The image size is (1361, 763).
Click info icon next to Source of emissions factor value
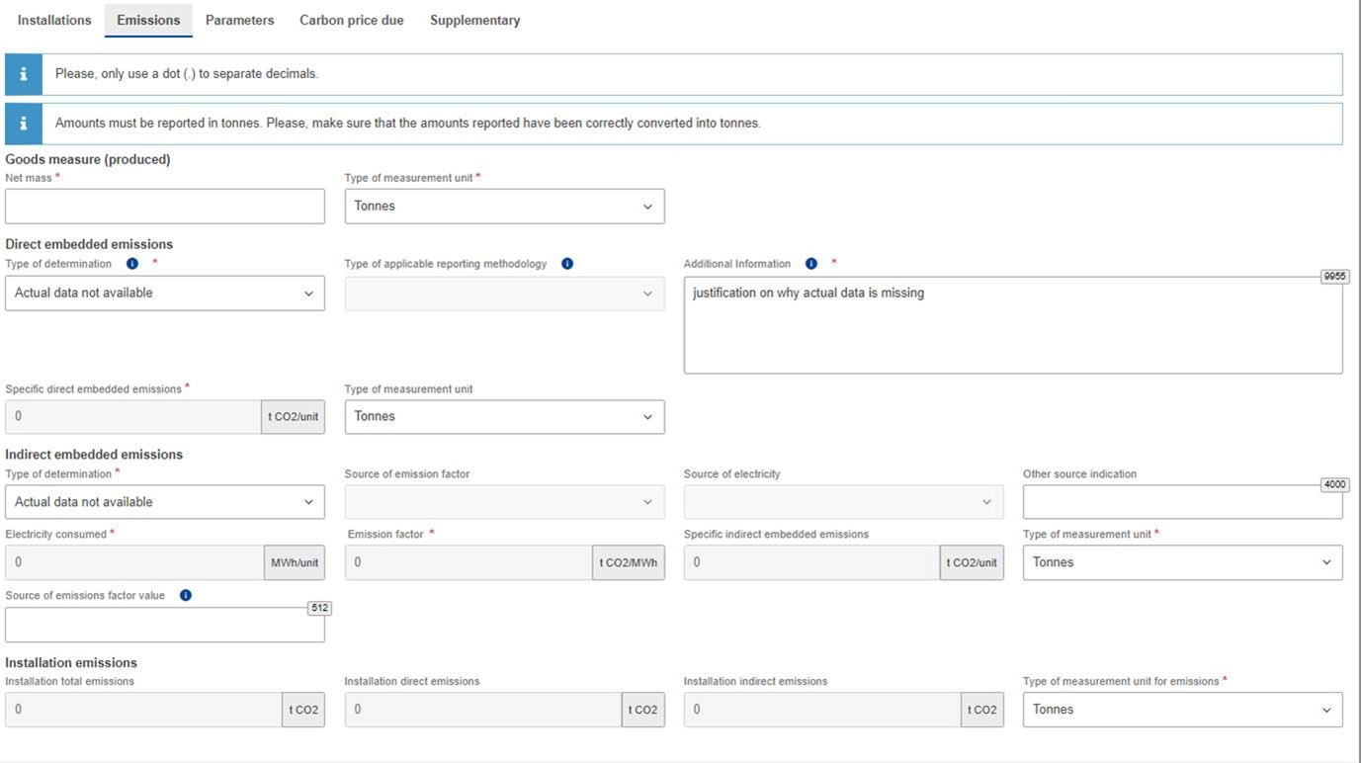click(x=186, y=595)
